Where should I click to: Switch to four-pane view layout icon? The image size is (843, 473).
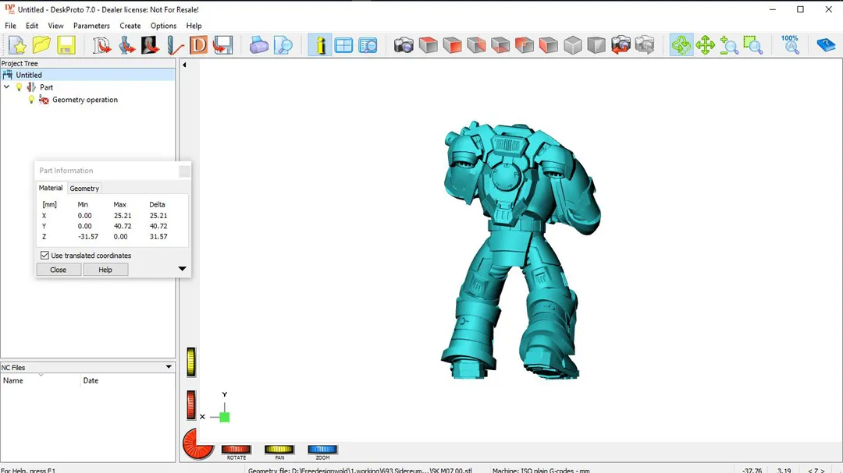343,45
